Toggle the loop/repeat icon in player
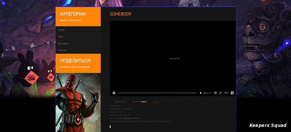 pyautogui.click(x=215, y=93)
